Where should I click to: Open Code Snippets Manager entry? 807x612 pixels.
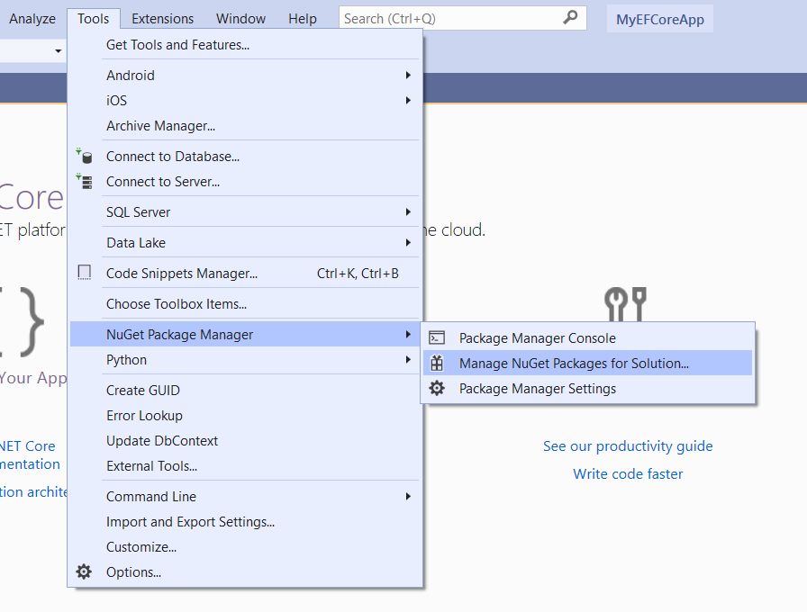(x=245, y=273)
